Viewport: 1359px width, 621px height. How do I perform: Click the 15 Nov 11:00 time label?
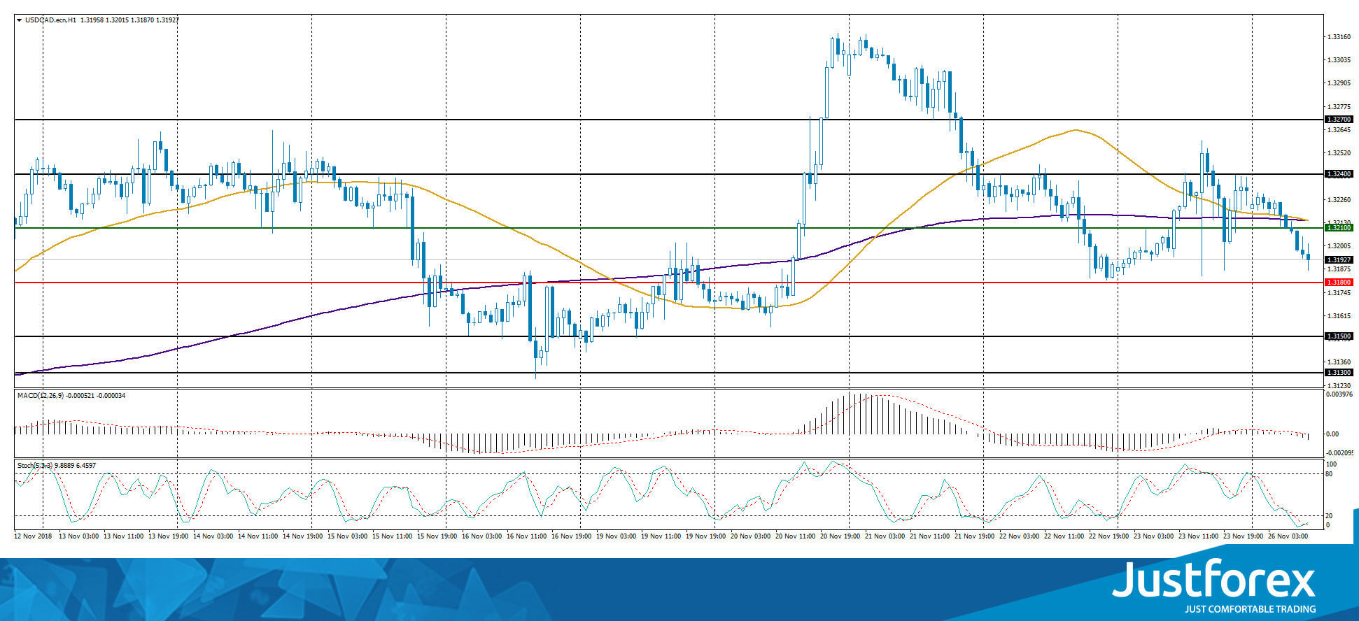pos(392,536)
